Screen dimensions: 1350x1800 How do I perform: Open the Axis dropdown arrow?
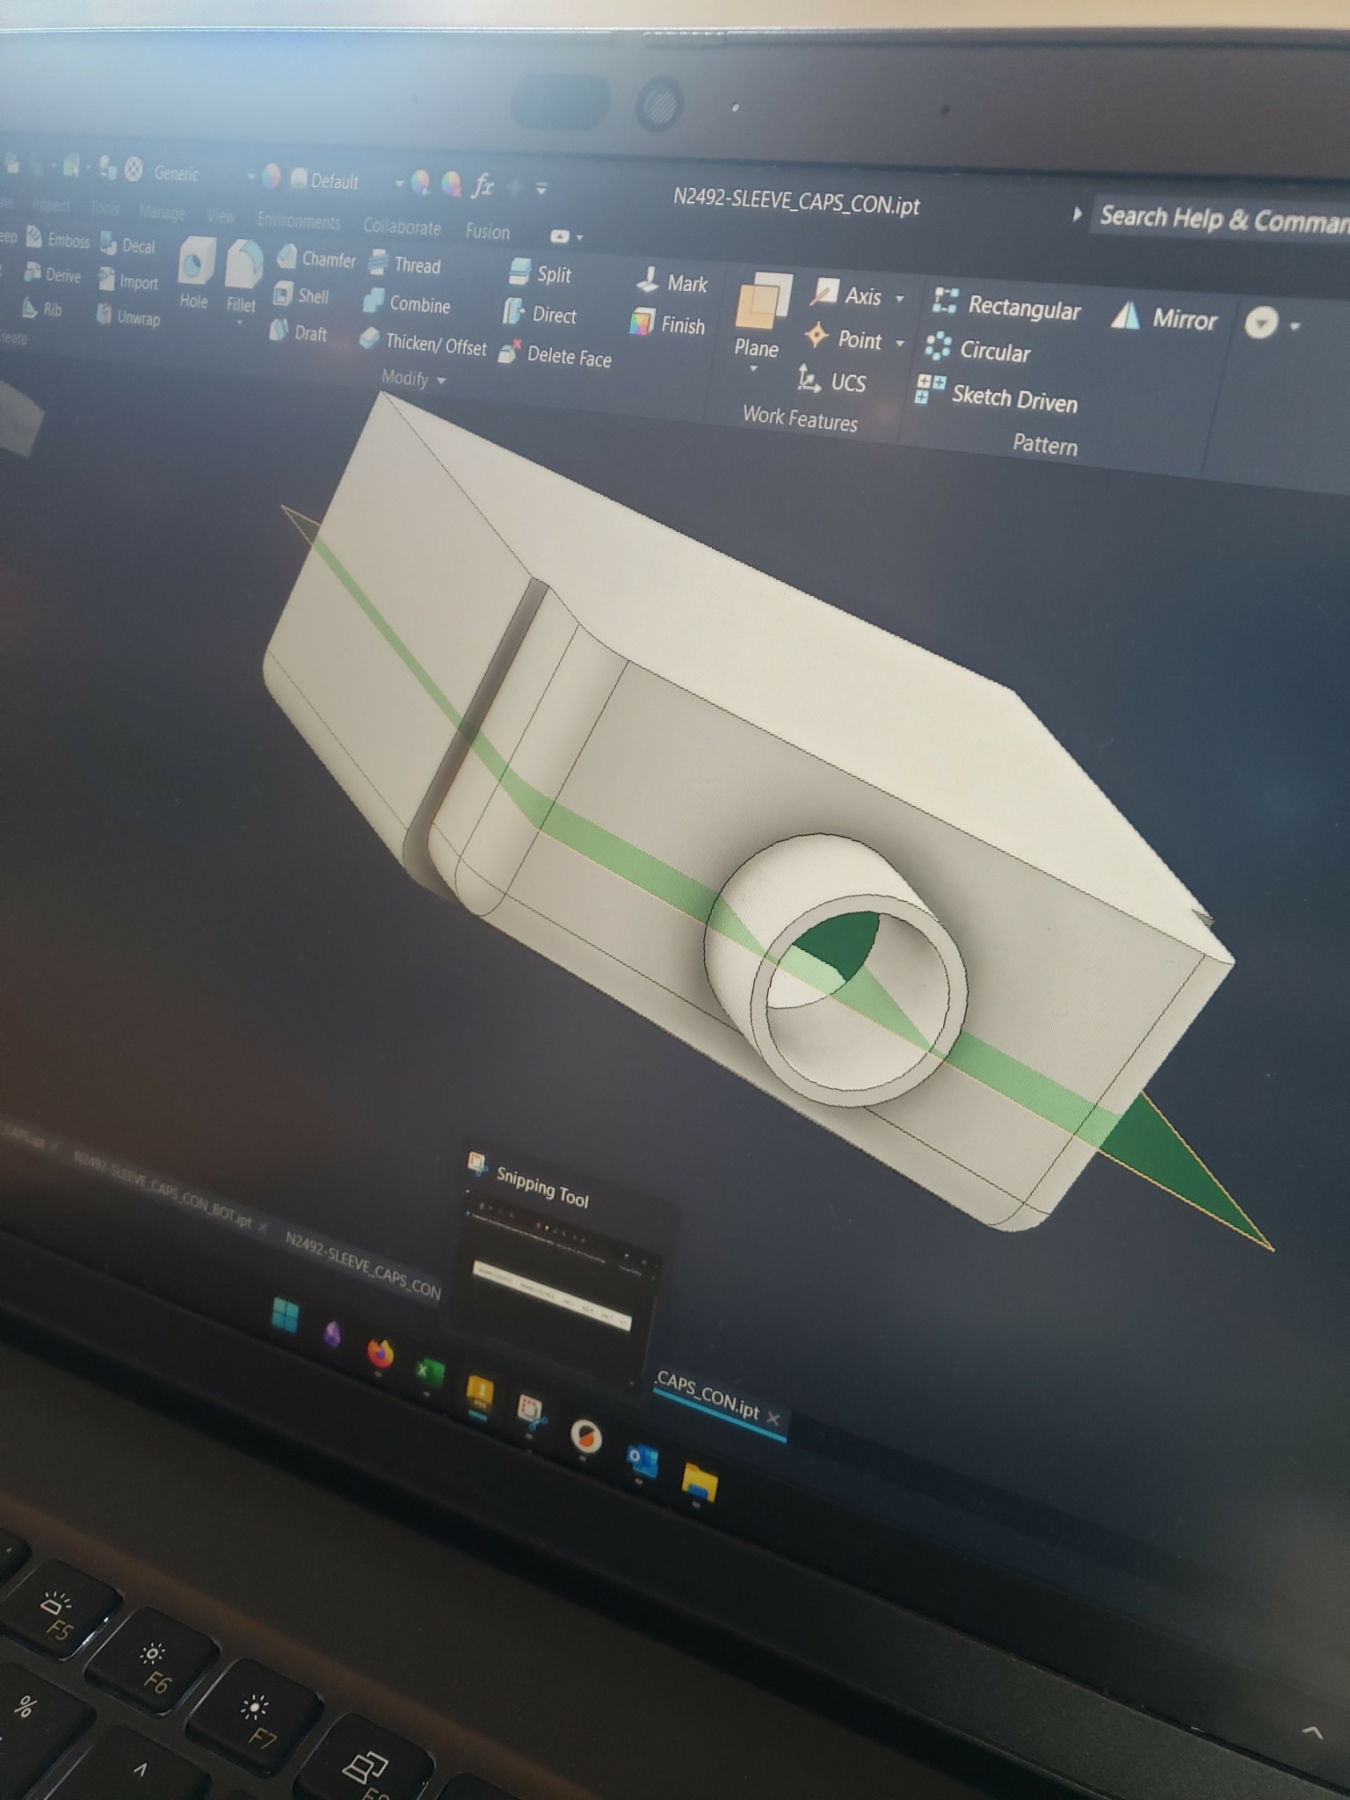[899, 299]
